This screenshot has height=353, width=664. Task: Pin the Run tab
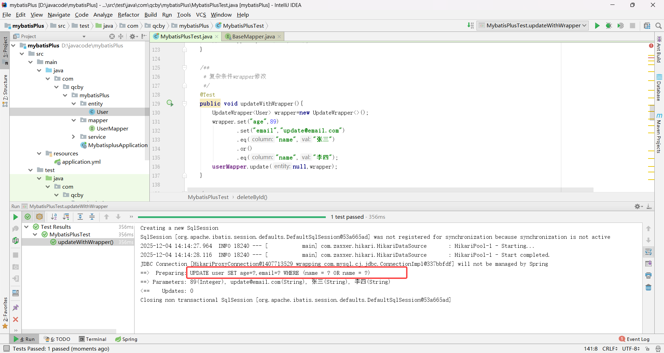click(16, 308)
